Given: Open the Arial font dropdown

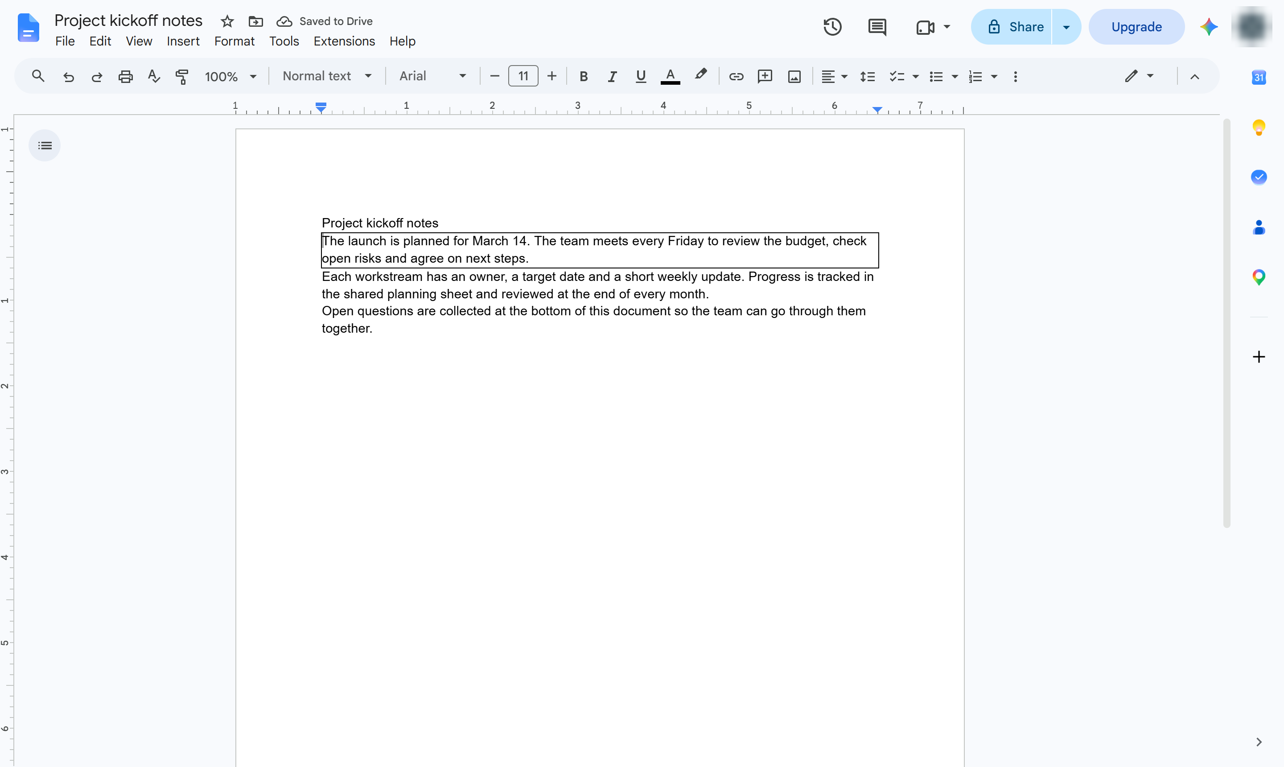Looking at the screenshot, I should pos(432,77).
